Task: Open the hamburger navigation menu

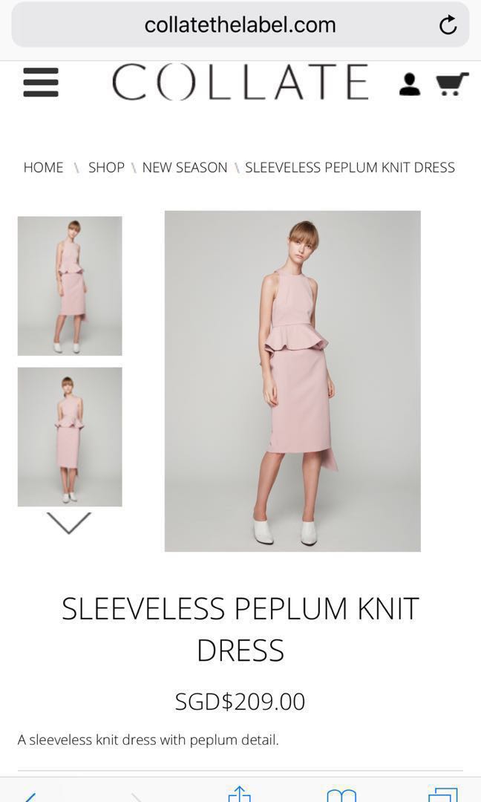Action: pyautogui.click(x=41, y=82)
